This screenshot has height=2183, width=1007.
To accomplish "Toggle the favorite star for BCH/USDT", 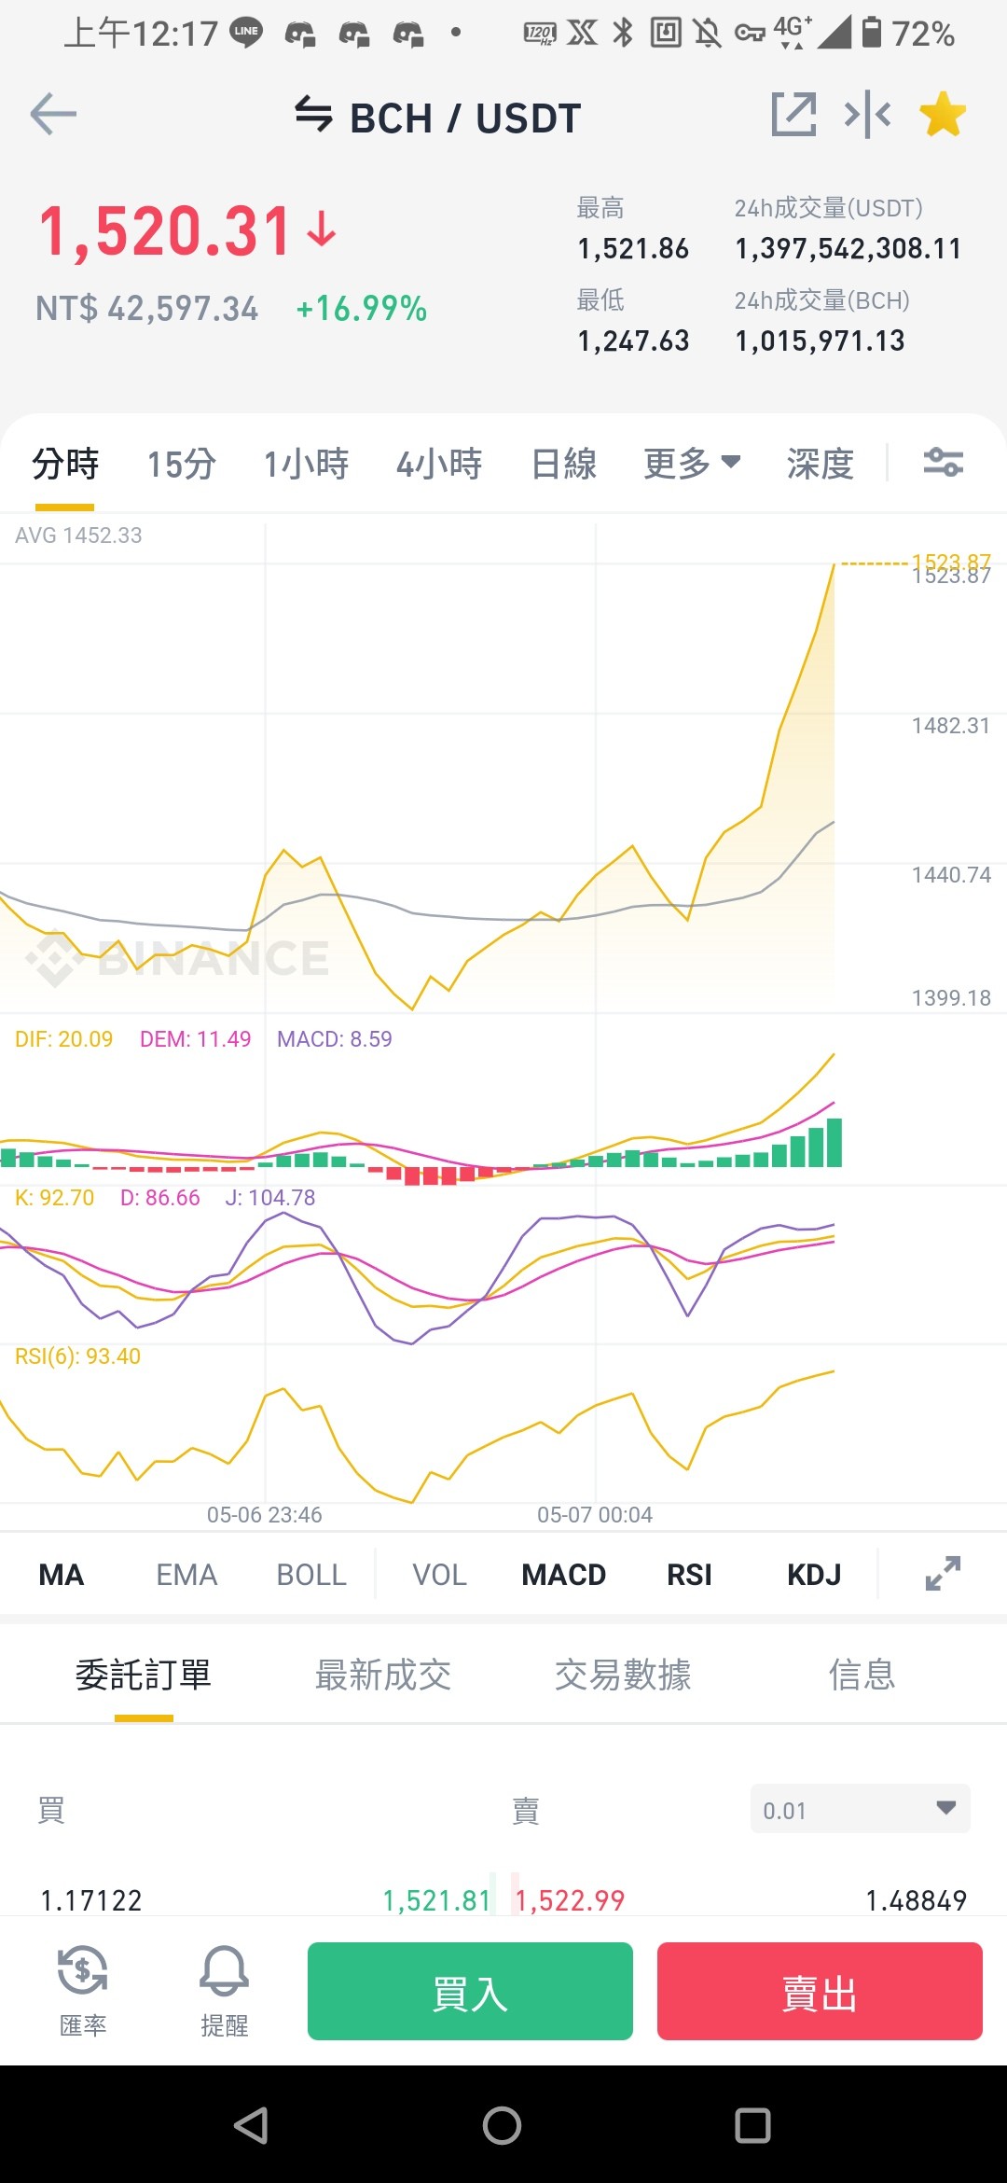I will pyautogui.click(x=943, y=115).
